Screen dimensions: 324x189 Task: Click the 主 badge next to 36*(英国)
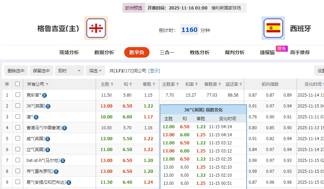coord(48,106)
